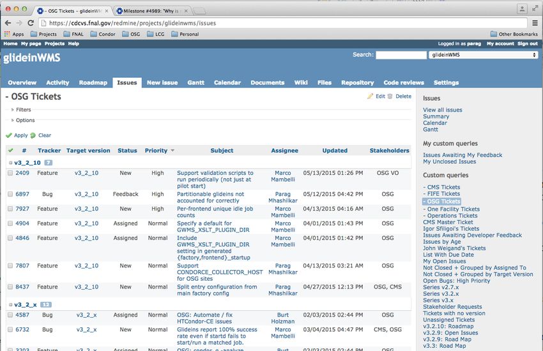543x351 pixels.
Task: Open the Wiki tab
Action: [301, 83]
